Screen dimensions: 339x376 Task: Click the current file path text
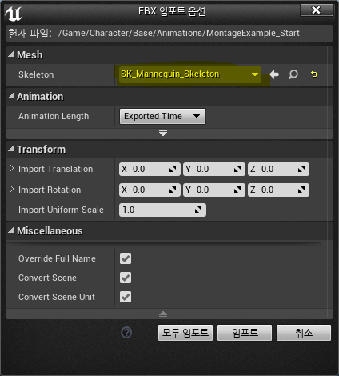(x=179, y=33)
